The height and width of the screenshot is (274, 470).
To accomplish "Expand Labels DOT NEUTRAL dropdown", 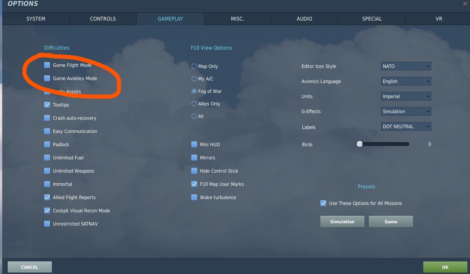I will click(x=406, y=126).
